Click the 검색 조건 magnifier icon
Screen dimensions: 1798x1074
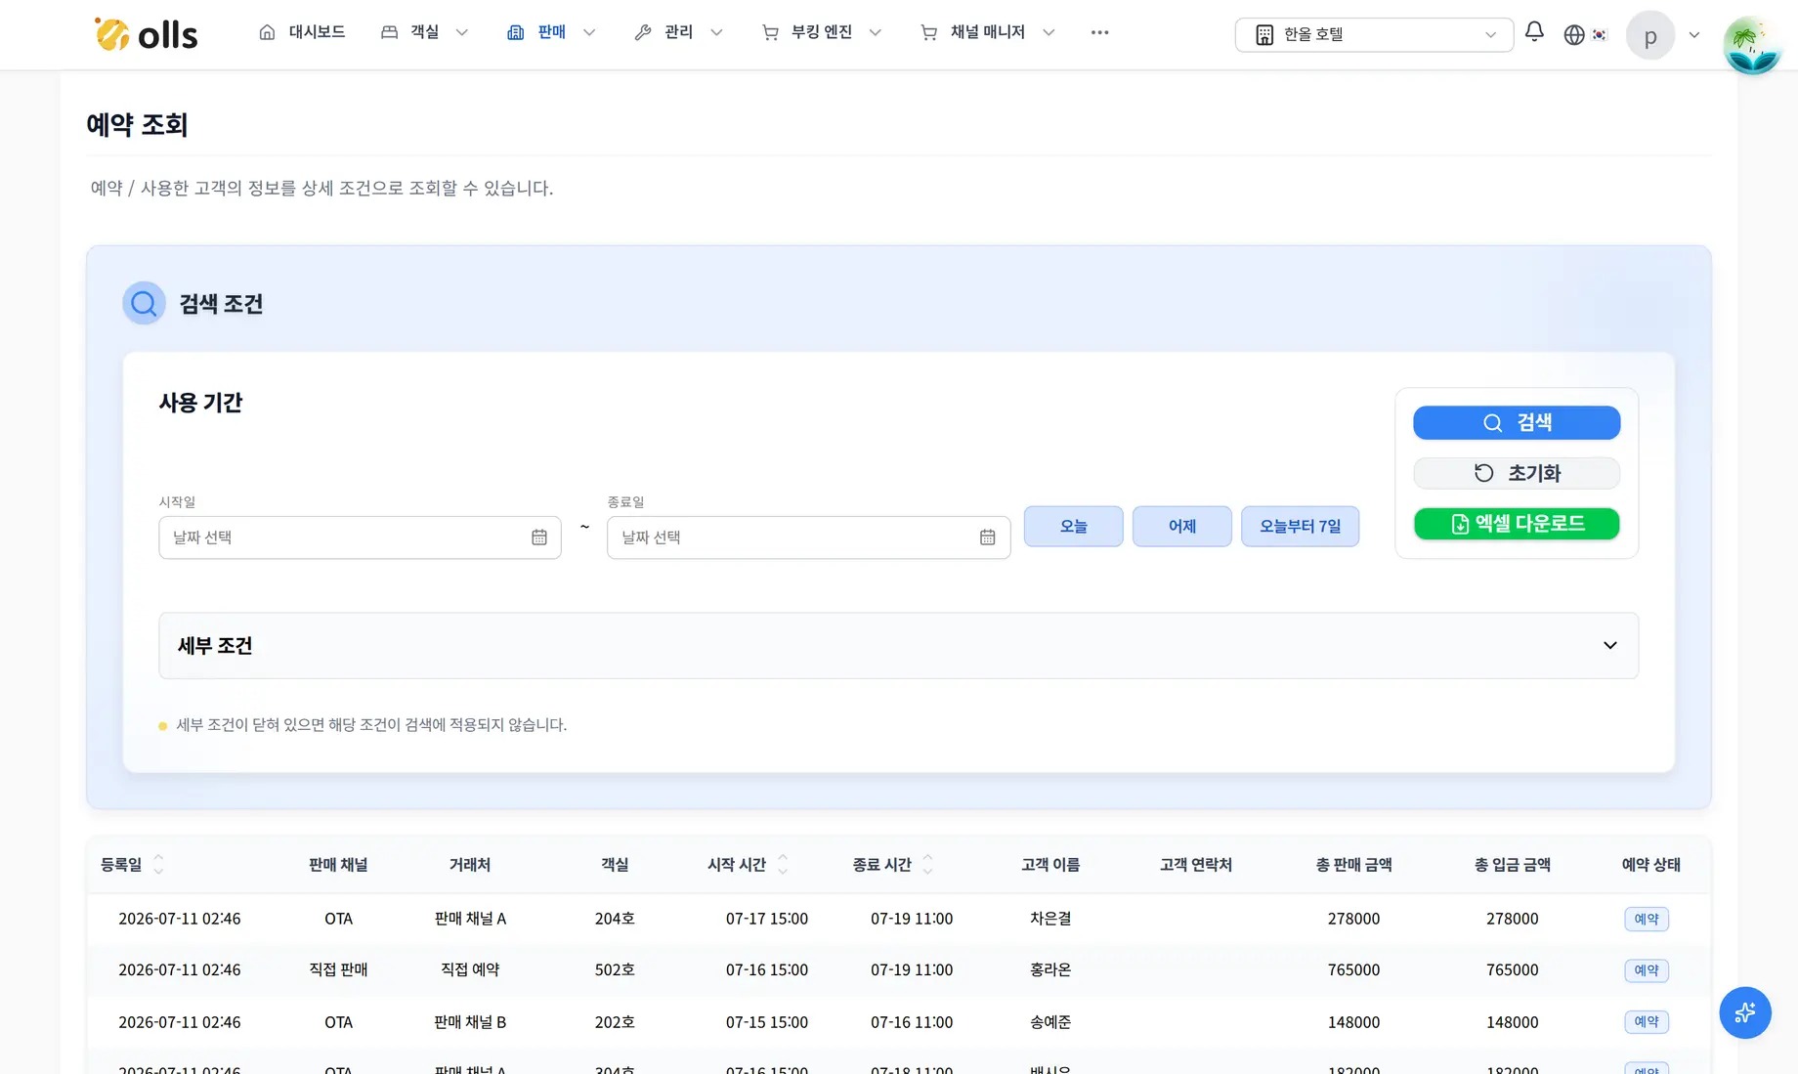point(144,303)
